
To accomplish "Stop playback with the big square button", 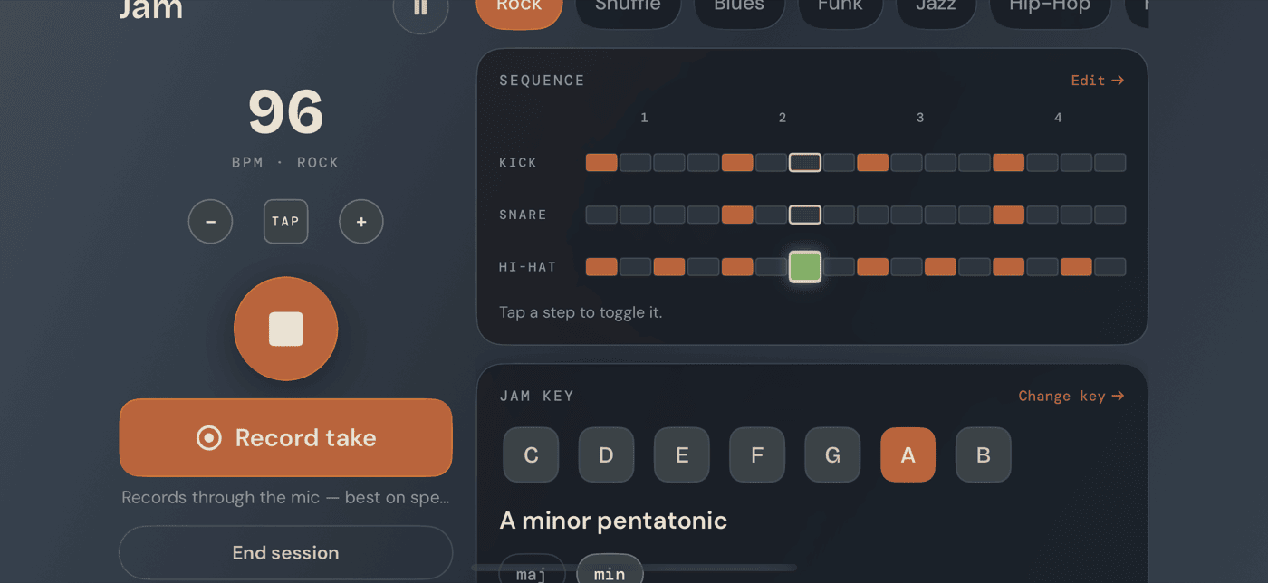I will point(286,329).
